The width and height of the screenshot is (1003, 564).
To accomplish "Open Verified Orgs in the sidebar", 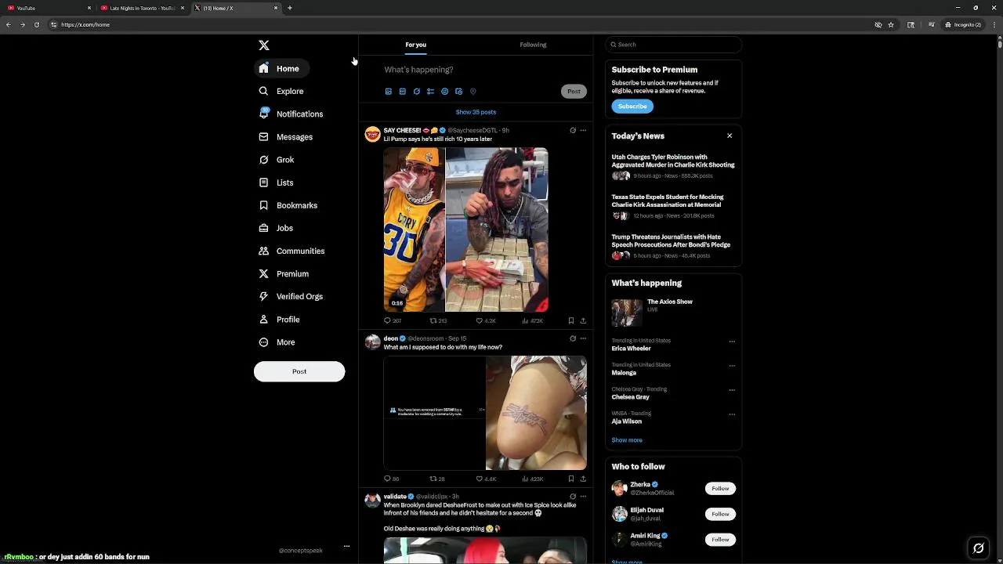I will 291,296.
